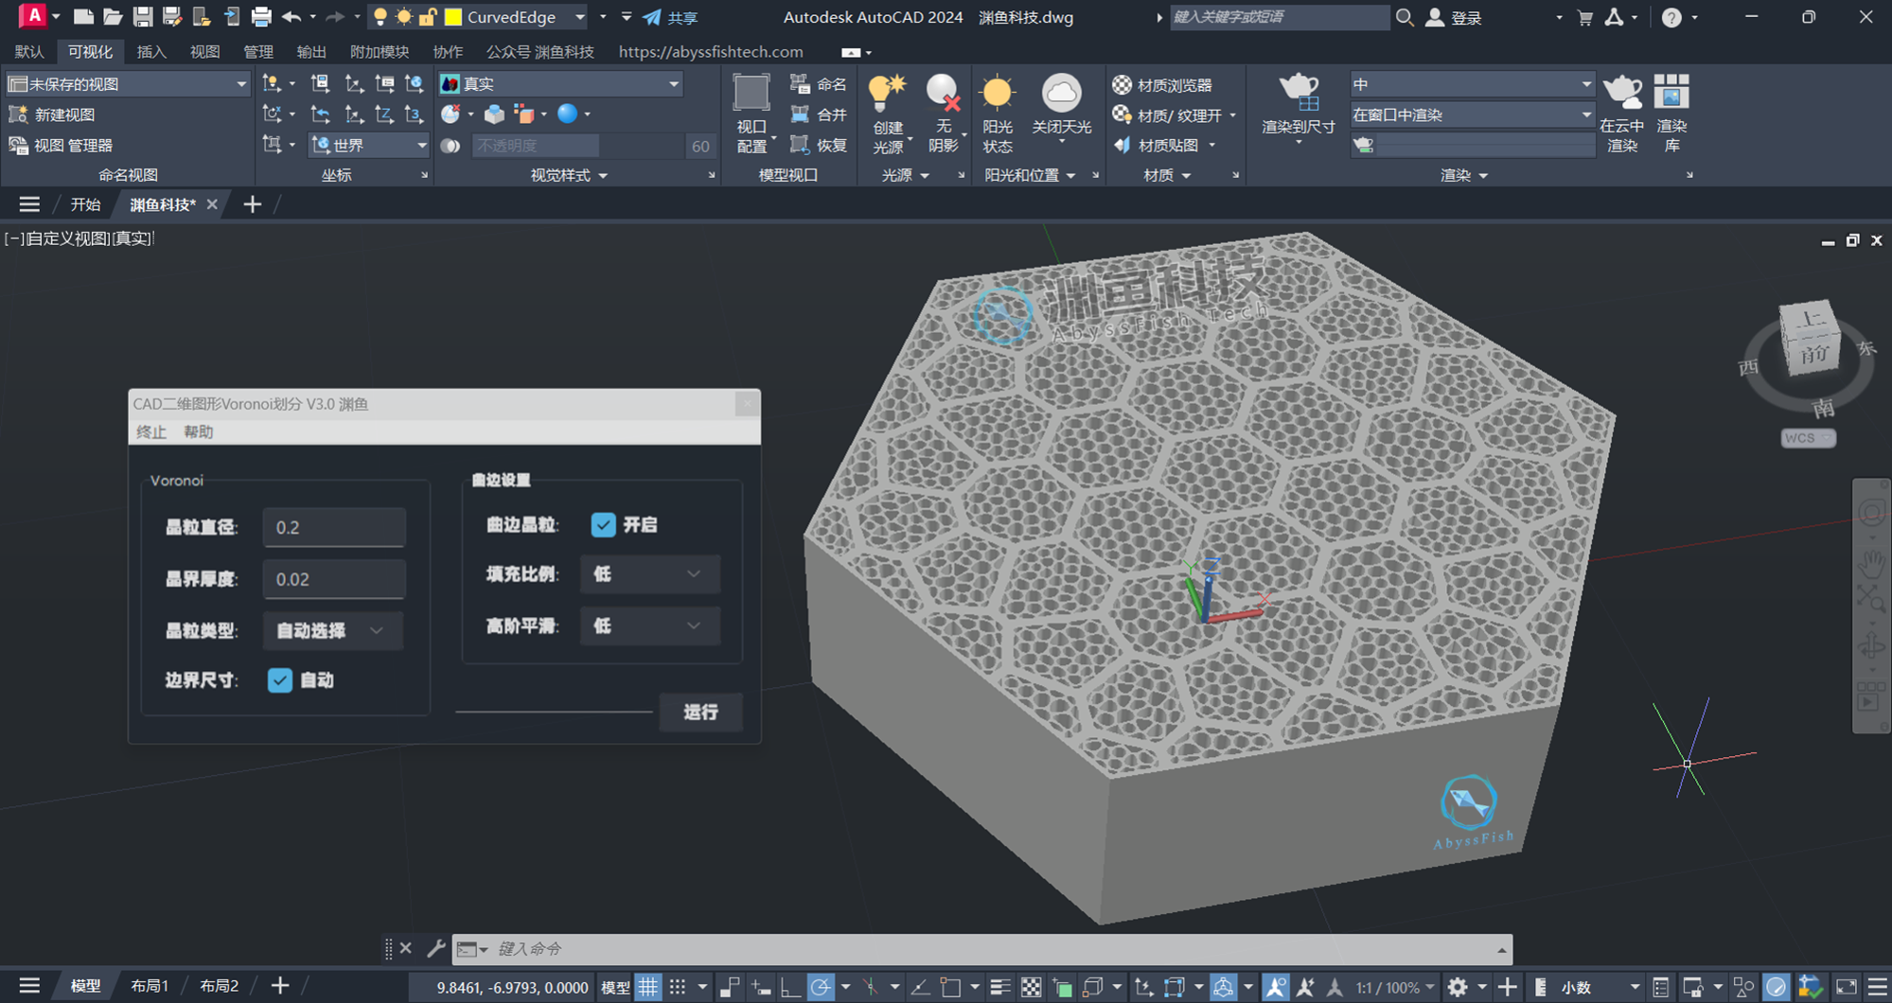Open the Render Gallery icon
Viewport: 1892px width, 1003px height.
[1671, 93]
